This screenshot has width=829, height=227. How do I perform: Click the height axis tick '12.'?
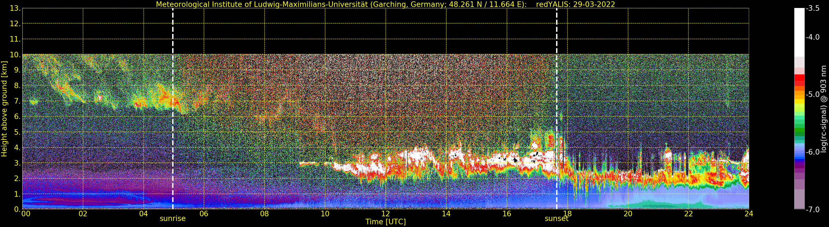(15, 24)
